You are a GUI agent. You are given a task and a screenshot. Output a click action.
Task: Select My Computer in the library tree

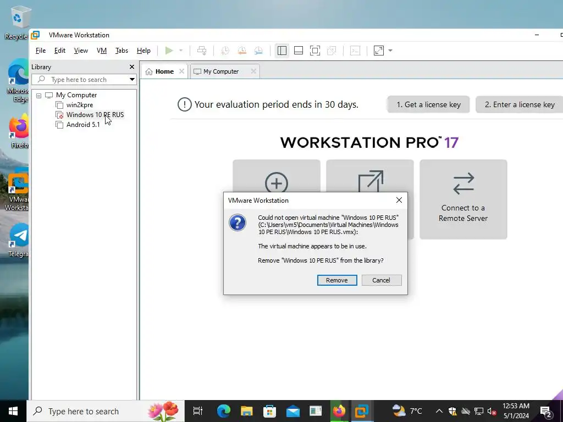(76, 95)
